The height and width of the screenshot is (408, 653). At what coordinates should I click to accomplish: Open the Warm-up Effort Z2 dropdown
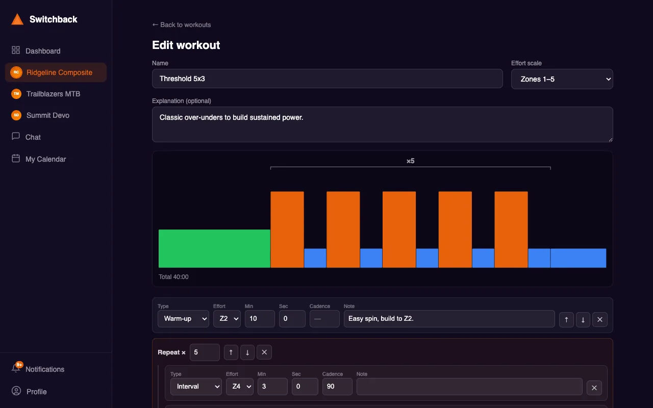(227, 319)
